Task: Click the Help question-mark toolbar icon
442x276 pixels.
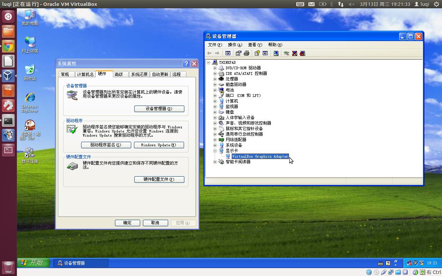Action: pos(257,53)
